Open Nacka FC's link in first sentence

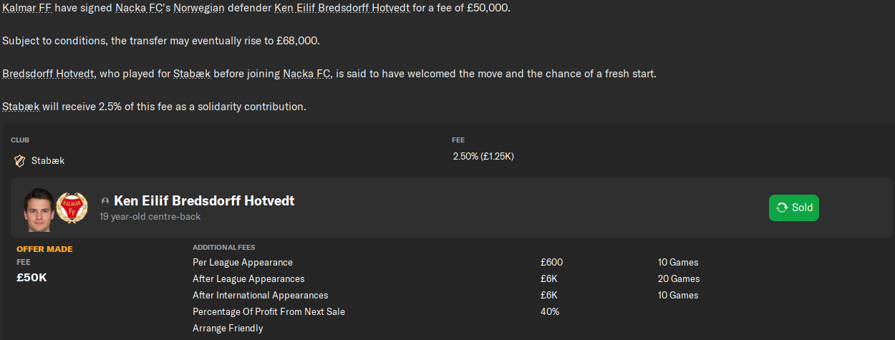pos(143,7)
